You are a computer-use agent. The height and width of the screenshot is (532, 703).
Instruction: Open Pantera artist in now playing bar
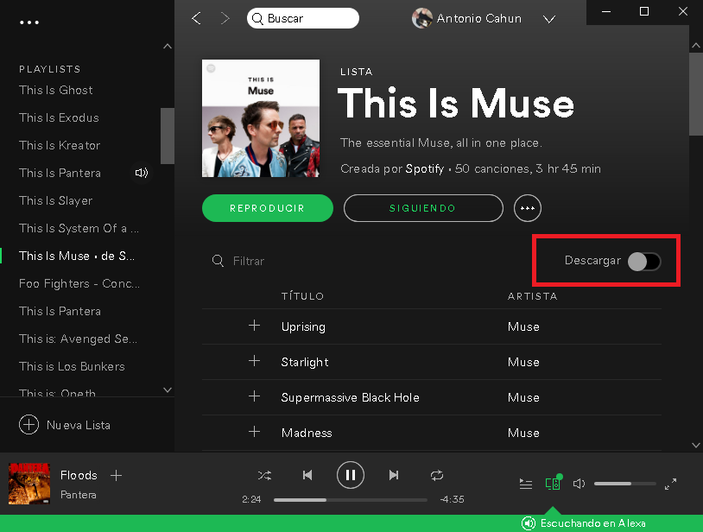pos(78,495)
